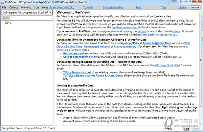Open the Collect menu
This screenshot has width=203, height=132.
click(14, 7)
